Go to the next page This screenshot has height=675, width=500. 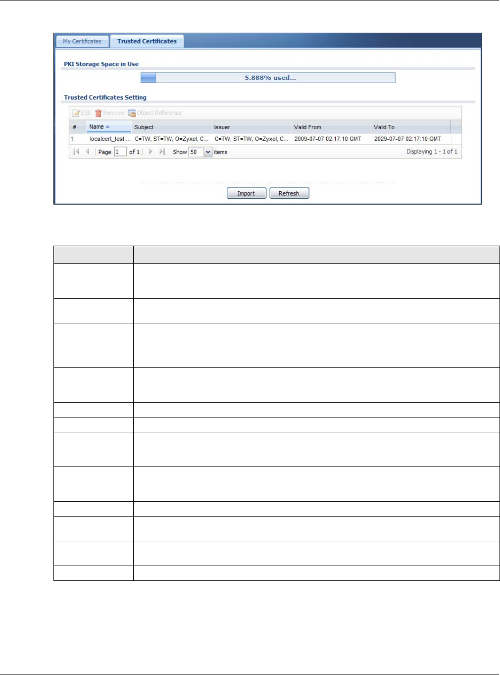pos(150,152)
